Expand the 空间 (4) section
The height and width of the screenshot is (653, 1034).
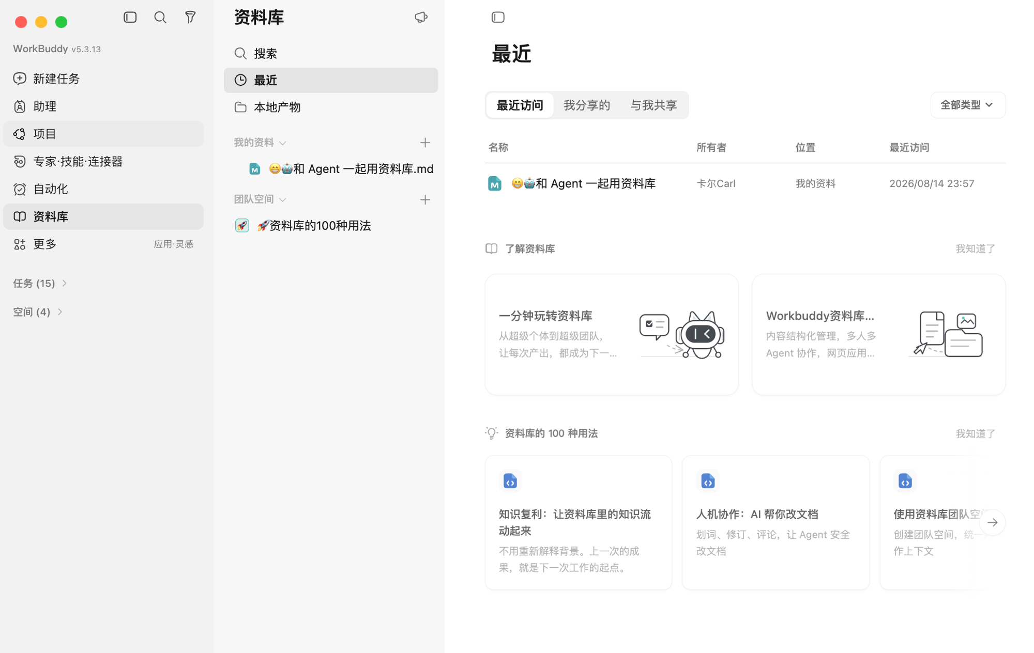(x=38, y=312)
